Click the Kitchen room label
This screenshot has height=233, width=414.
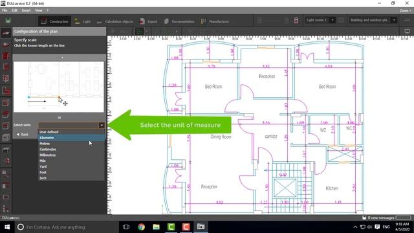tap(332, 188)
